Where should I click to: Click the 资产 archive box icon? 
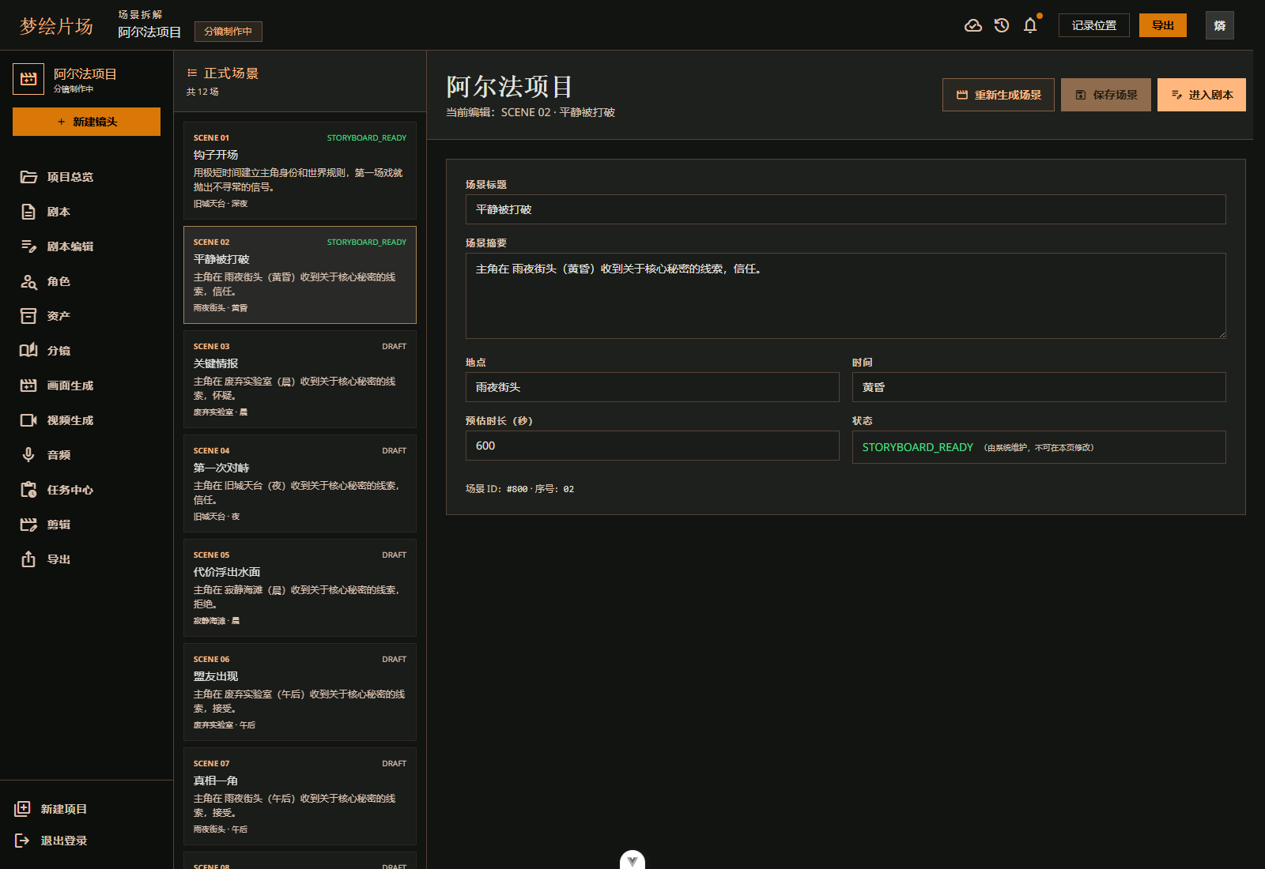(x=28, y=316)
